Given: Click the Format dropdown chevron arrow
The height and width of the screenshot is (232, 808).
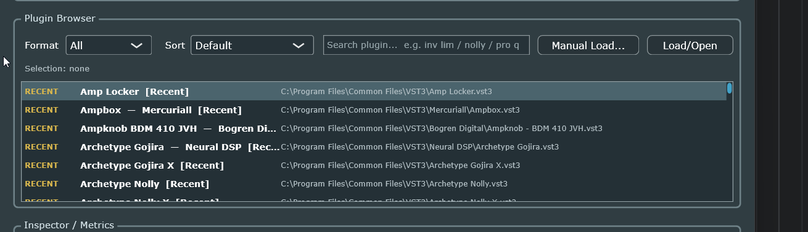Looking at the screenshot, I should 137,46.
